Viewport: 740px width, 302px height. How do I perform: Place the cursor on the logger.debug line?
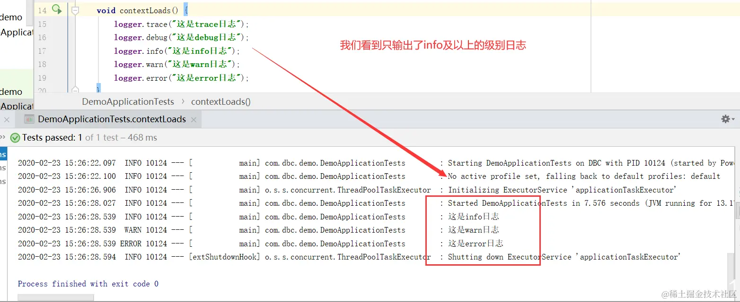[181, 37]
